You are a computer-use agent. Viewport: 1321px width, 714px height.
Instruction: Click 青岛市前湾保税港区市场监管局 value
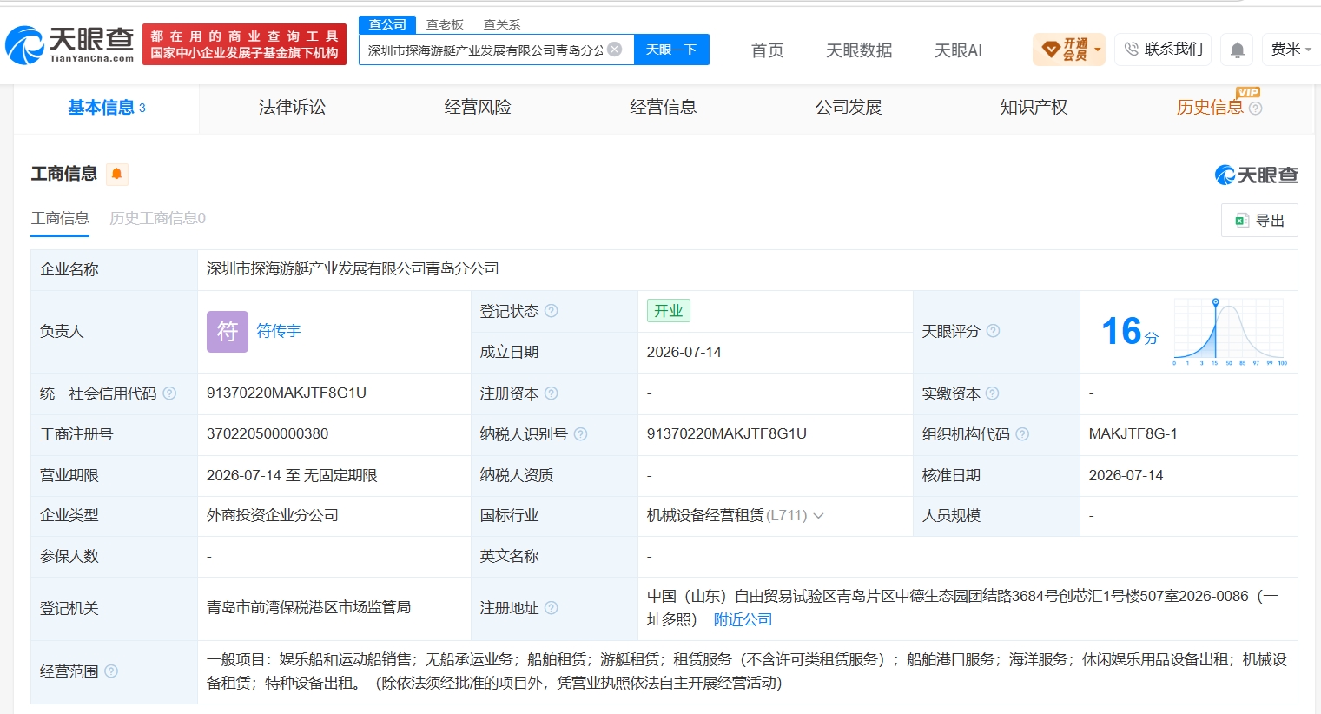[308, 607]
